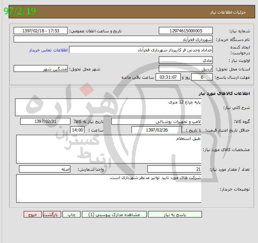This screenshot has width=258, height=243.
Task: Select the اولویت نیاز field showing عادی
Action: tap(185, 60)
